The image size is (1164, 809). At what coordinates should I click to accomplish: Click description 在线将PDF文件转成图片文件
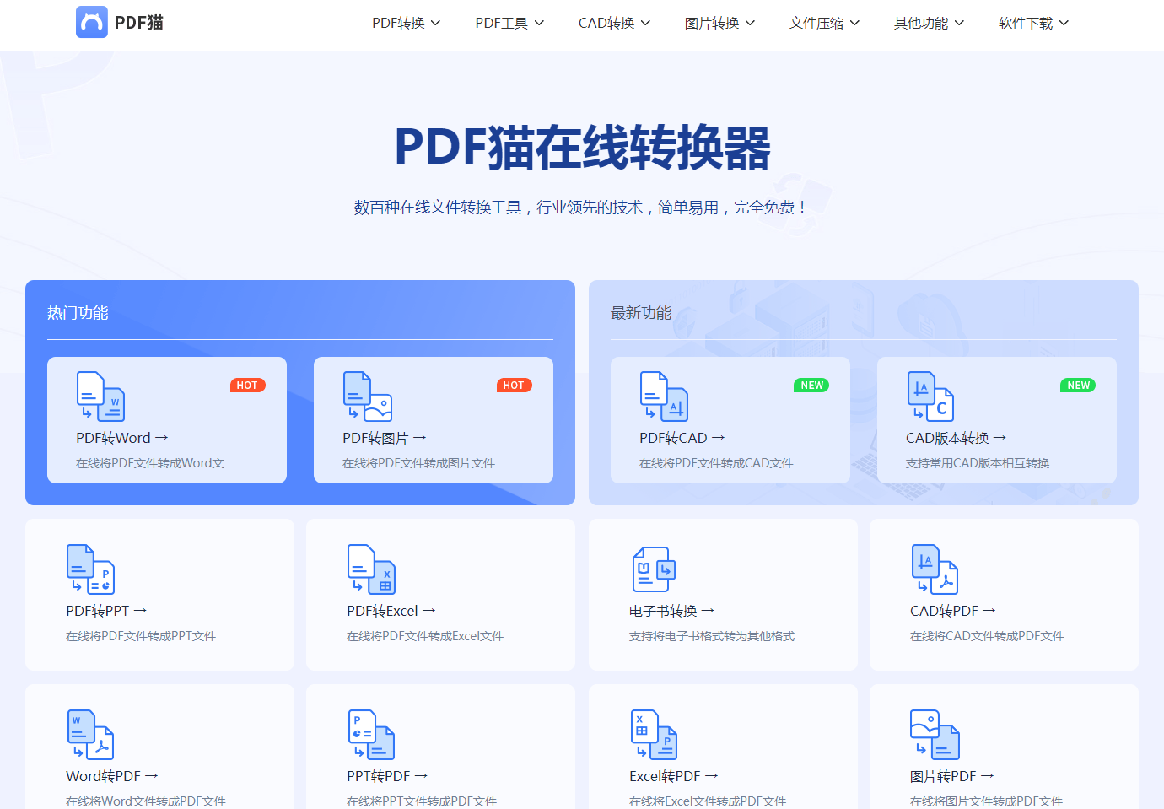(418, 463)
